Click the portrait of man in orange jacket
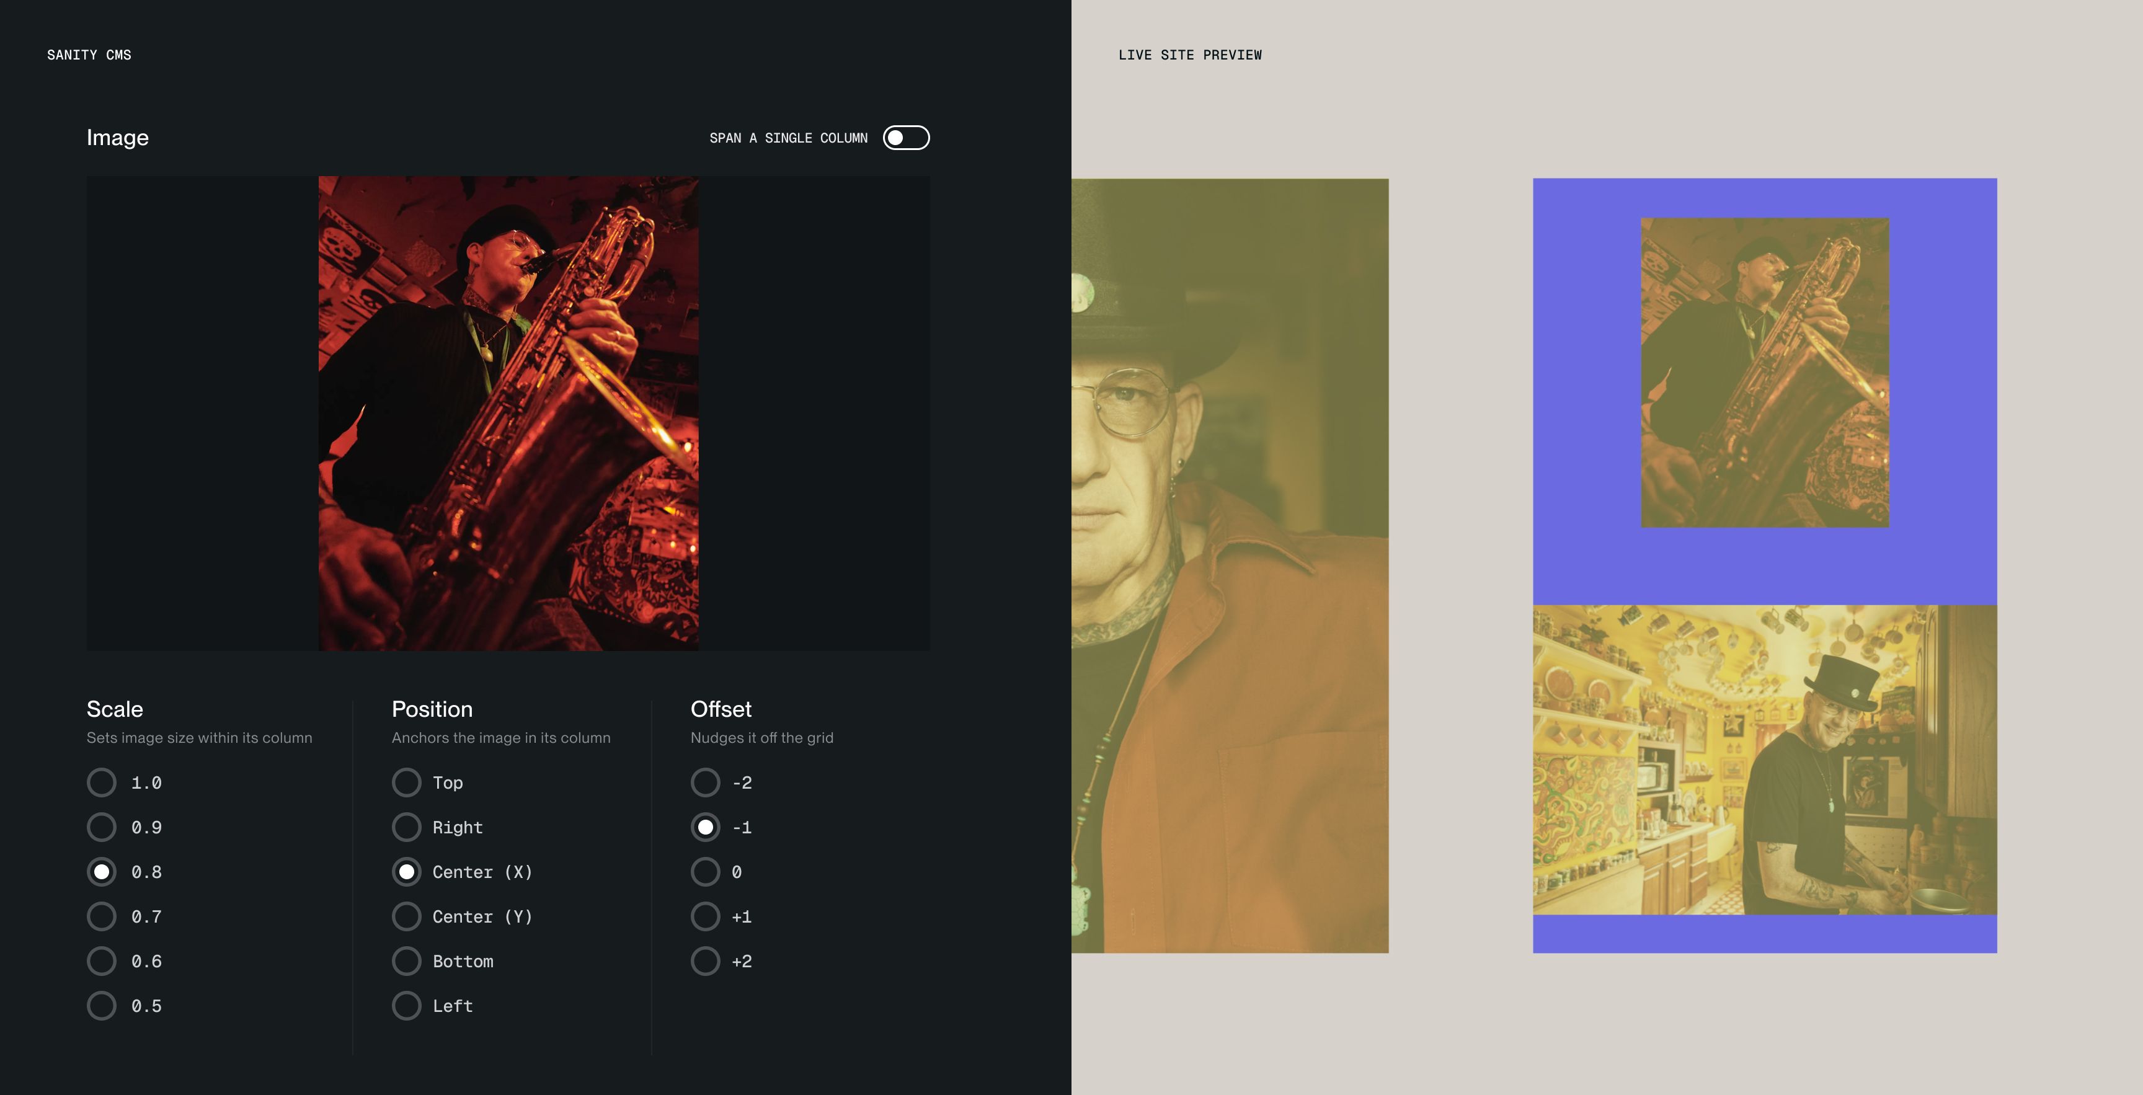The image size is (2143, 1095). [x=1230, y=566]
